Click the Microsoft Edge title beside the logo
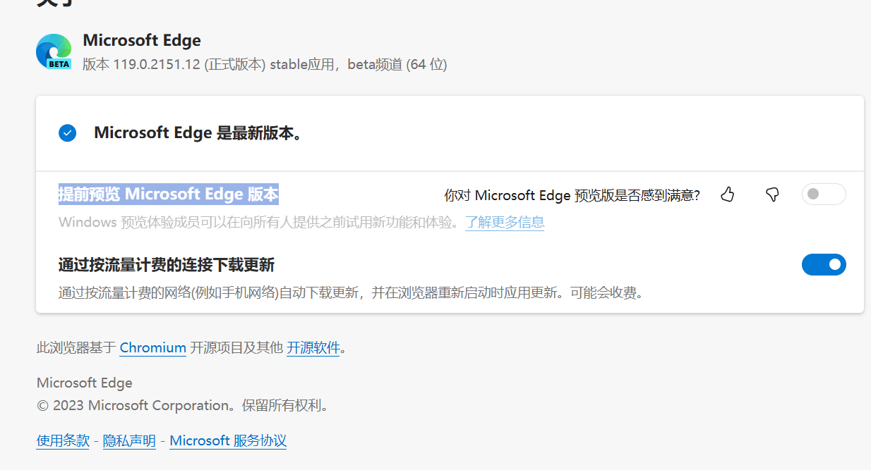 click(142, 40)
